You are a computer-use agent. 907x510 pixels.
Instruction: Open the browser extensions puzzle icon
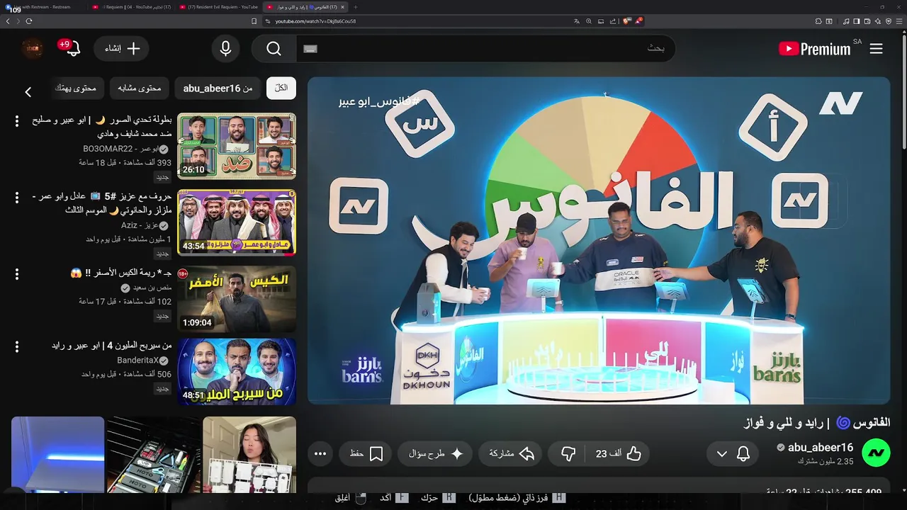[818, 21]
